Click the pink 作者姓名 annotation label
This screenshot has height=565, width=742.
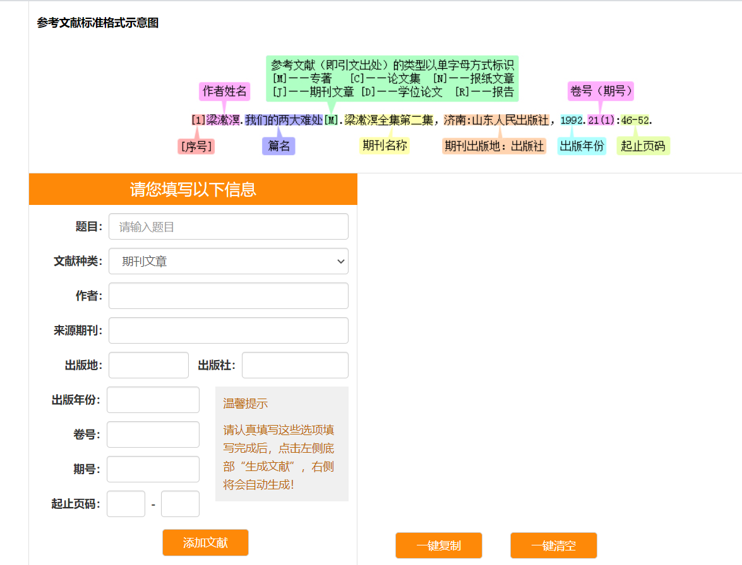(x=224, y=92)
